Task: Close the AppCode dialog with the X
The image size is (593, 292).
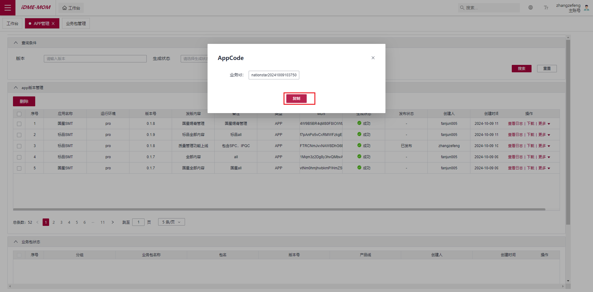Action: pyautogui.click(x=373, y=57)
